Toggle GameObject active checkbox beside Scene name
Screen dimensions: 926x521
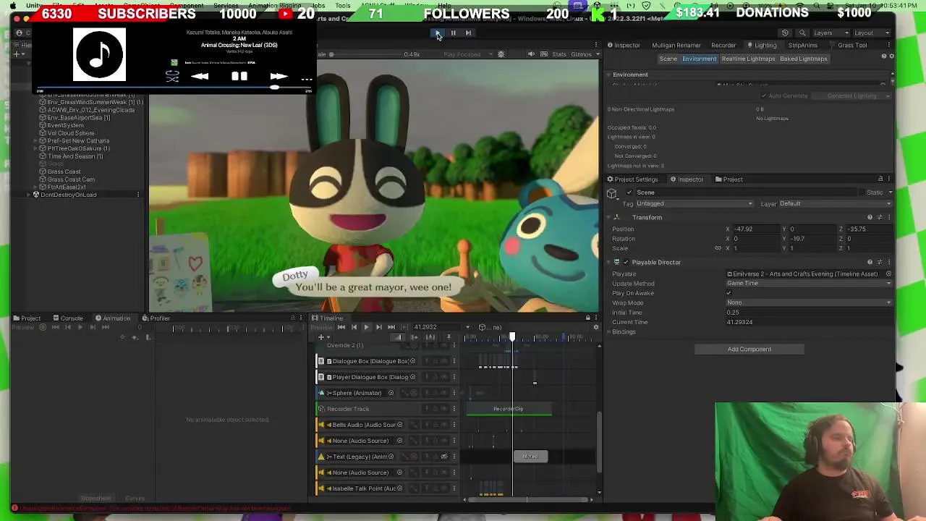(x=629, y=192)
